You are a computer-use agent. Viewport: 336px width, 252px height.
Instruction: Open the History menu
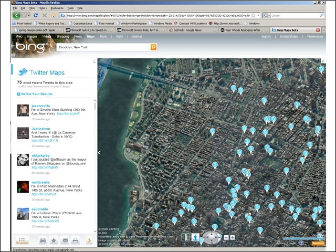[43, 8]
